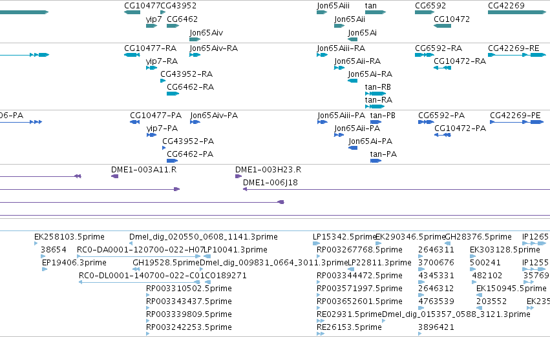Click EST EK303128.5prime
The image size is (550, 337).
(473, 256)
